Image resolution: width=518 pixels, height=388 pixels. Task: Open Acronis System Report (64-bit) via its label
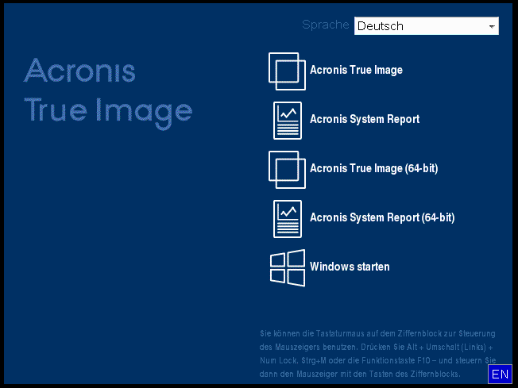click(x=381, y=217)
